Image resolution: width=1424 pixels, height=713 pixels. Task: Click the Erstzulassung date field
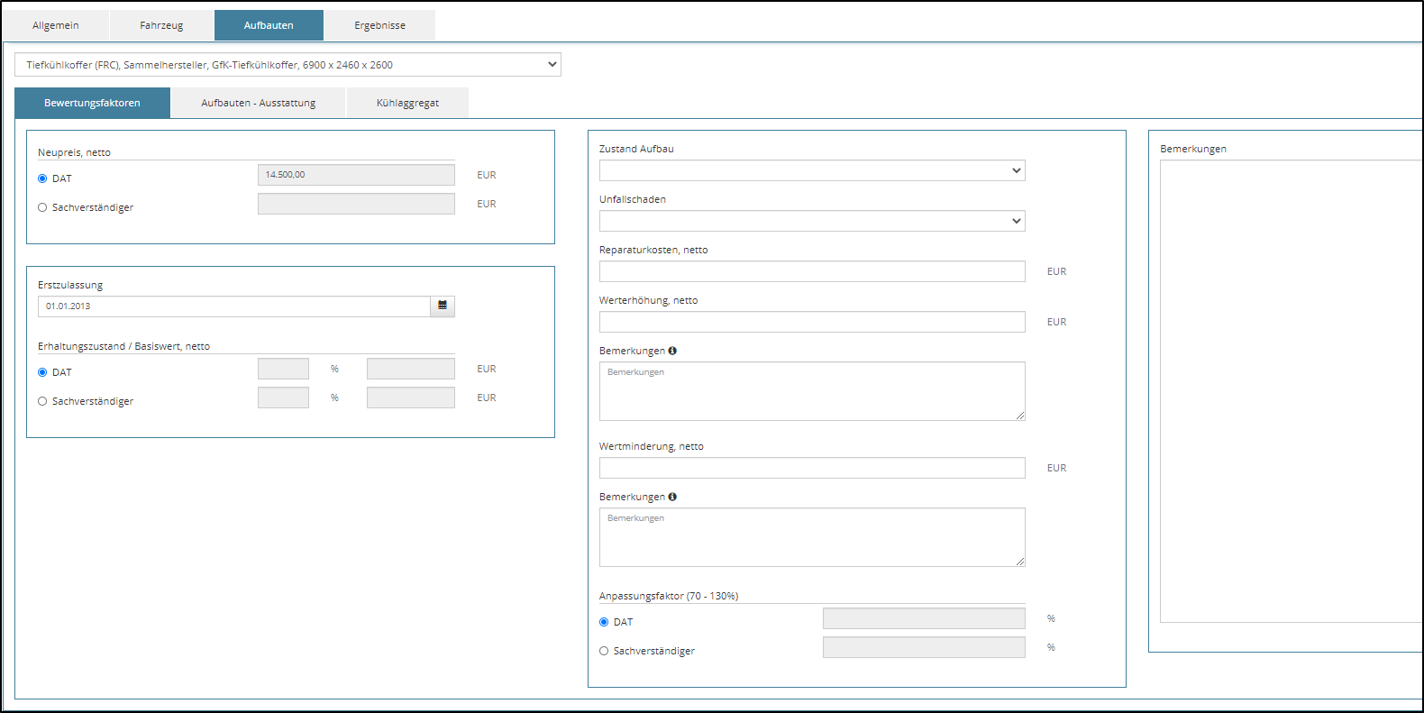point(233,306)
